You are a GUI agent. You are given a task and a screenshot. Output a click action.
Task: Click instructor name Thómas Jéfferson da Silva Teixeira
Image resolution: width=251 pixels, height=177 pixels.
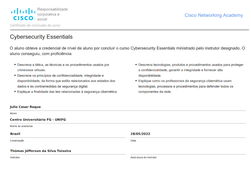[41, 151]
